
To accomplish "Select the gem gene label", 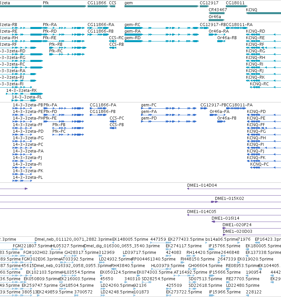I will coord(129,3).
